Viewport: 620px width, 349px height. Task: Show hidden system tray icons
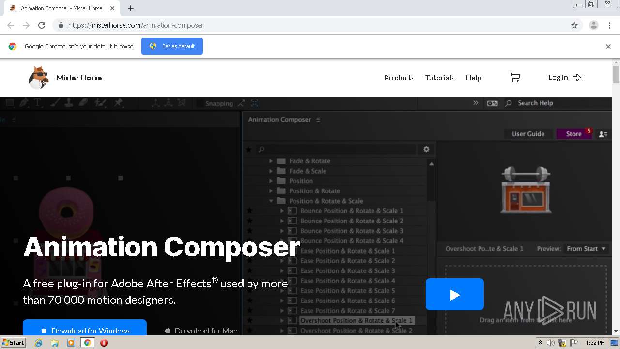540,343
